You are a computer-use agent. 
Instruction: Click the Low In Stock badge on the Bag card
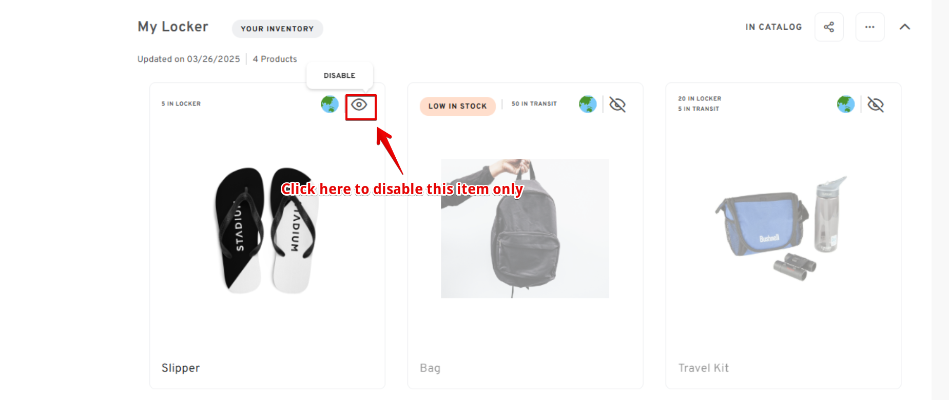point(457,106)
